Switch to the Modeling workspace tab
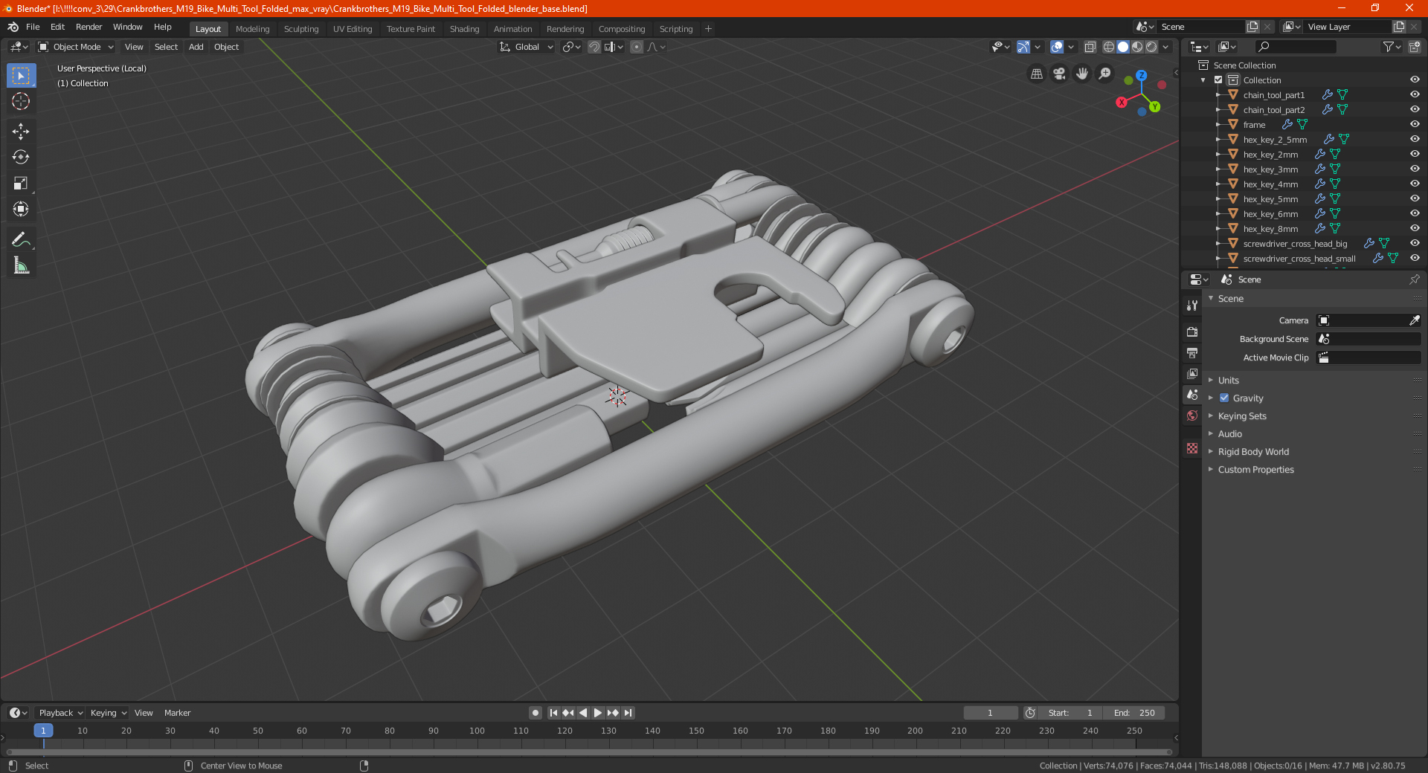This screenshot has height=773, width=1428. (x=252, y=29)
